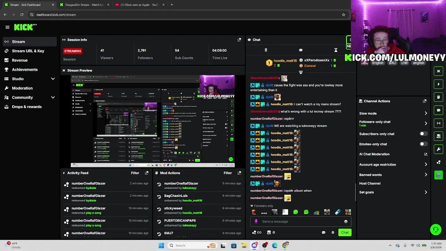This screenshot has height=251, width=446.
Task: Click the channel actions icon in the right sidebar
Action: [439, 136]
